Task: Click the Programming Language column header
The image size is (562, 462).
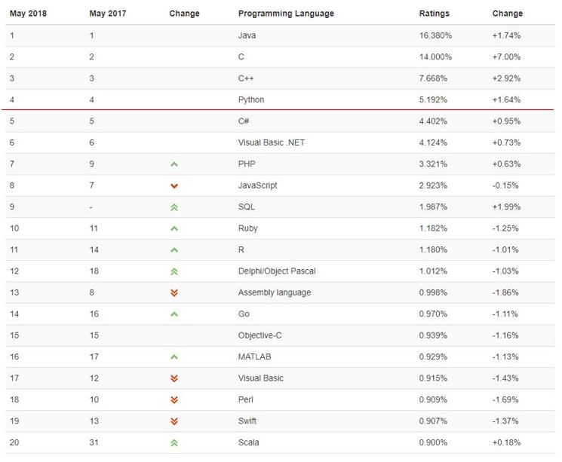Action: 286,14
